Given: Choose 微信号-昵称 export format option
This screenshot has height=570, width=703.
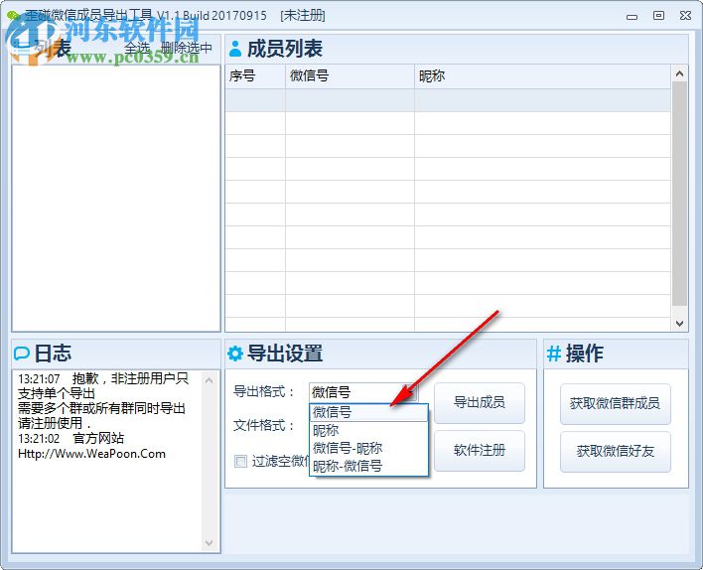Looking at the screenshot, I should tap(368, 448).
